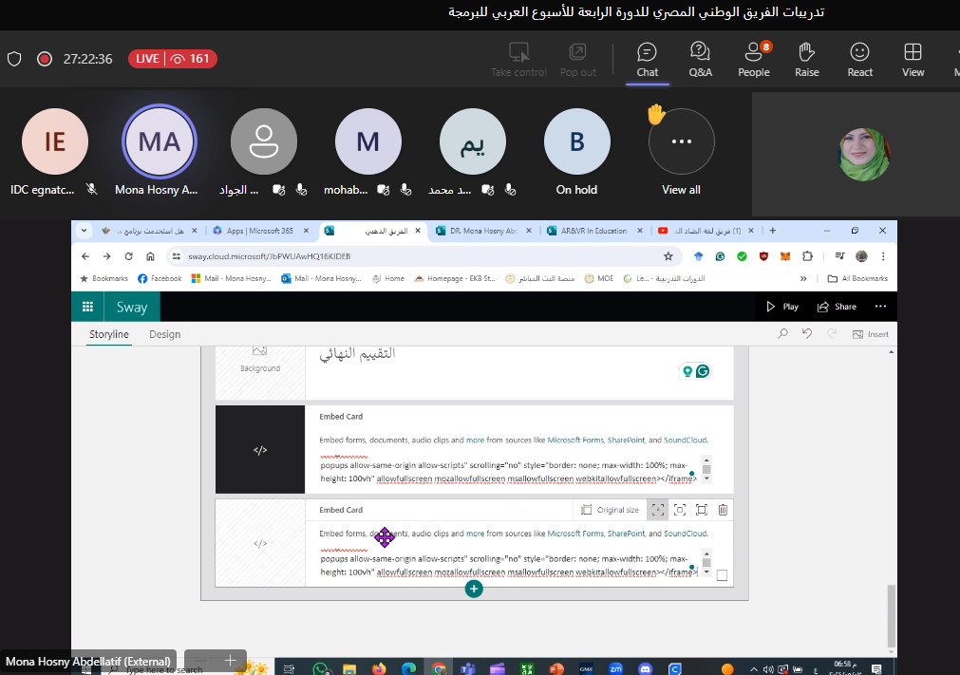Go back in the browser
This screenshot has height=675, width=960.
click(85, 256)
